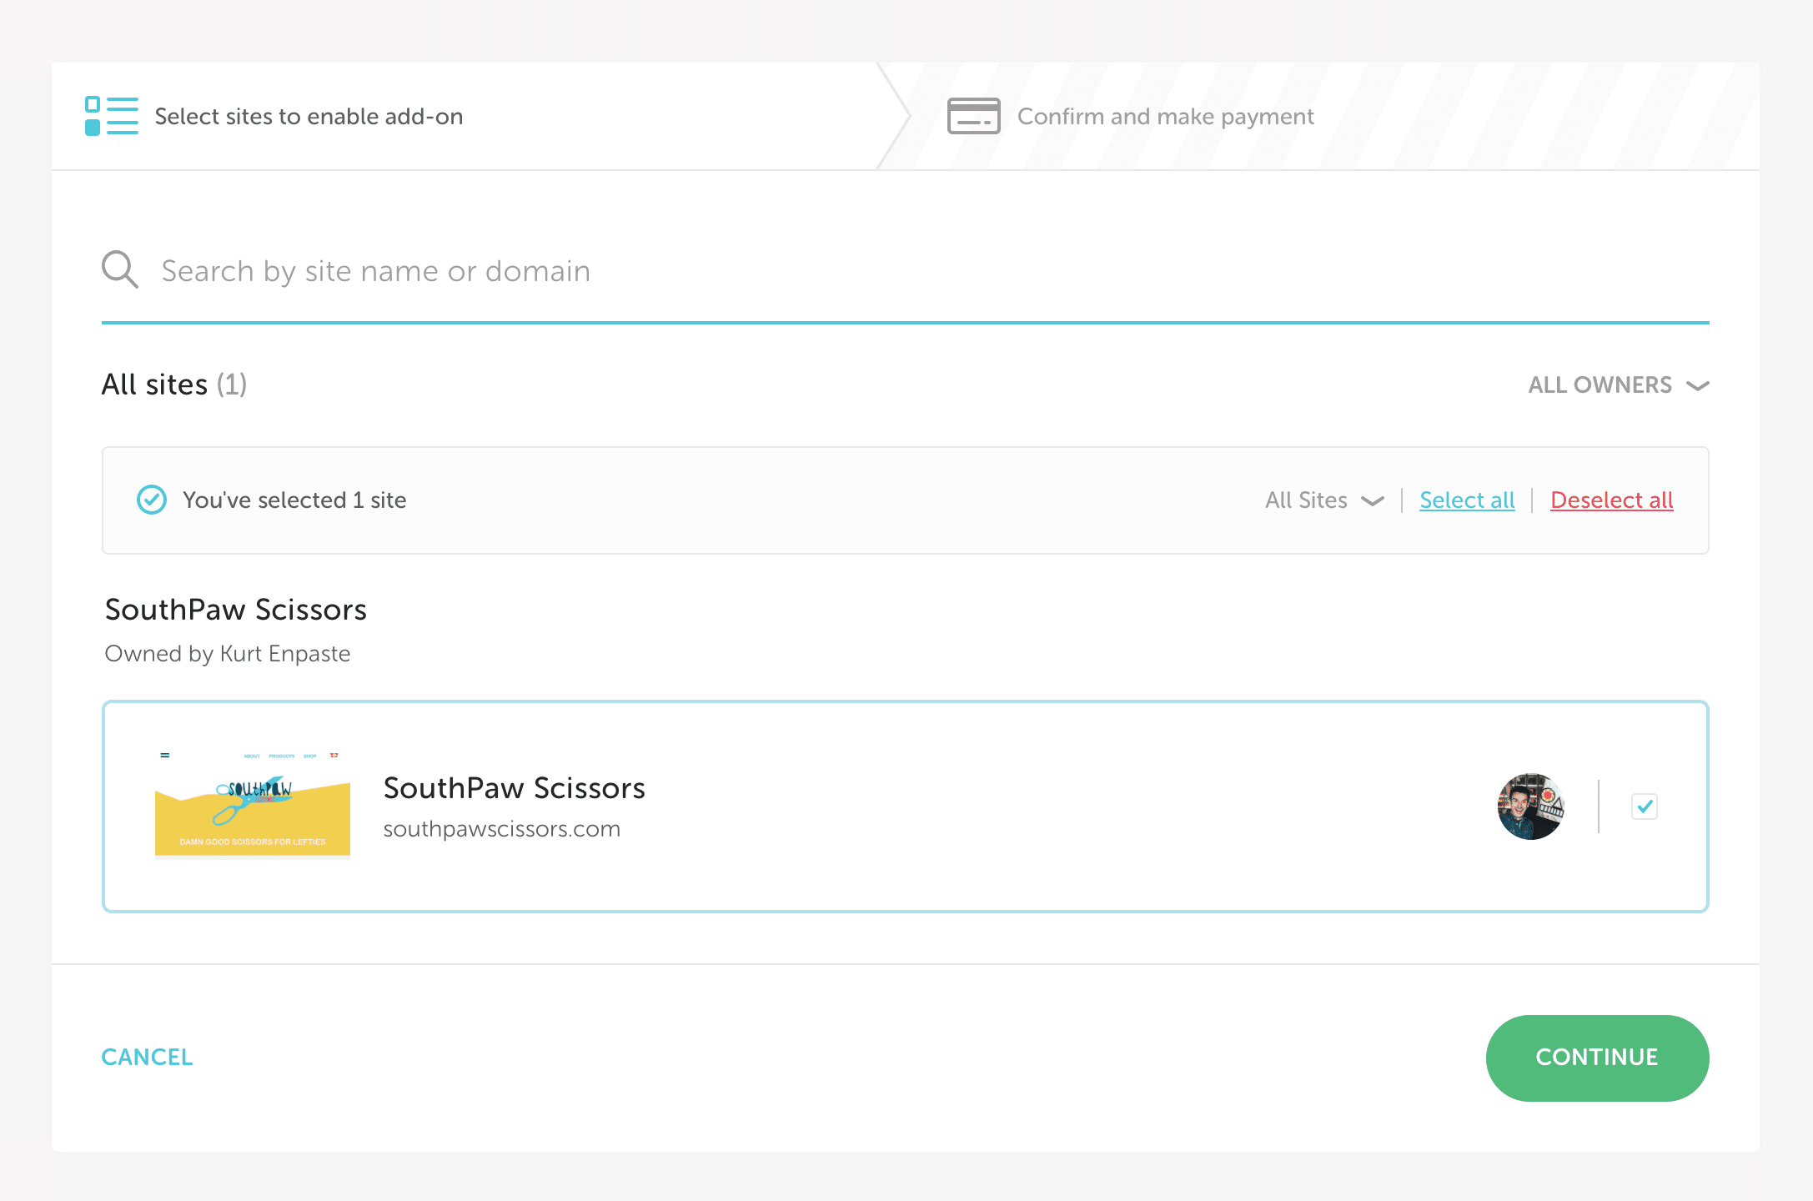Click the magnifying glass search icon
This screenshot has height=1201, width=1813.
pyautogui.click(x=120, y=270)
